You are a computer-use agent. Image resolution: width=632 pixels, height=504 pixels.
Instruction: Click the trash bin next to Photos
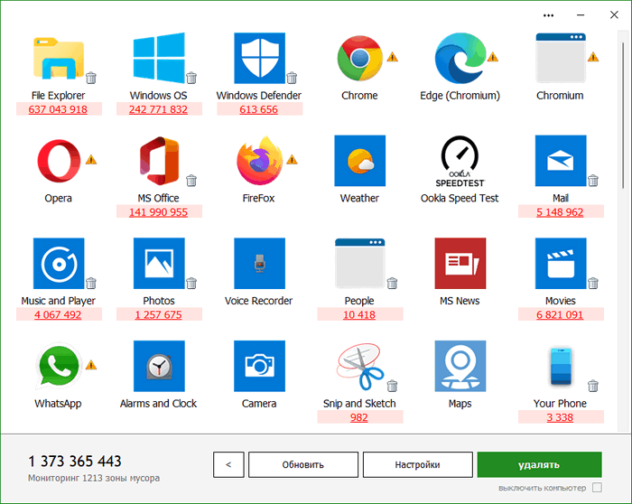[x=191, y=283]
